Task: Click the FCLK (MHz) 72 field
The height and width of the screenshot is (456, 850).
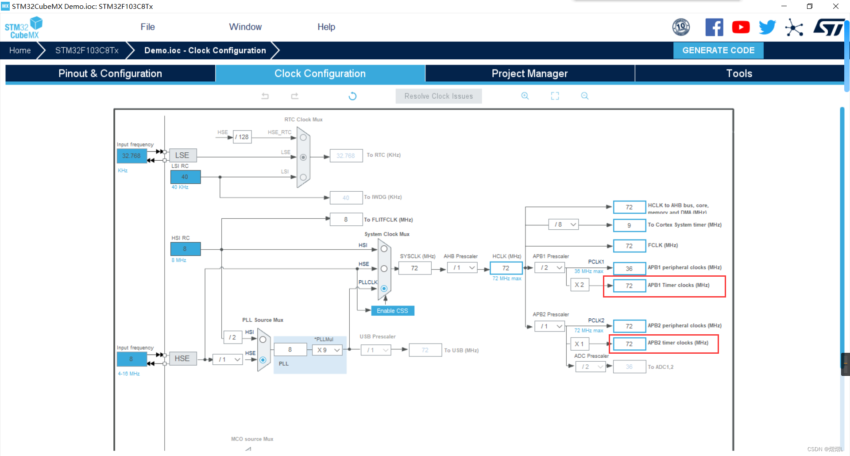Action: [629, 246]
